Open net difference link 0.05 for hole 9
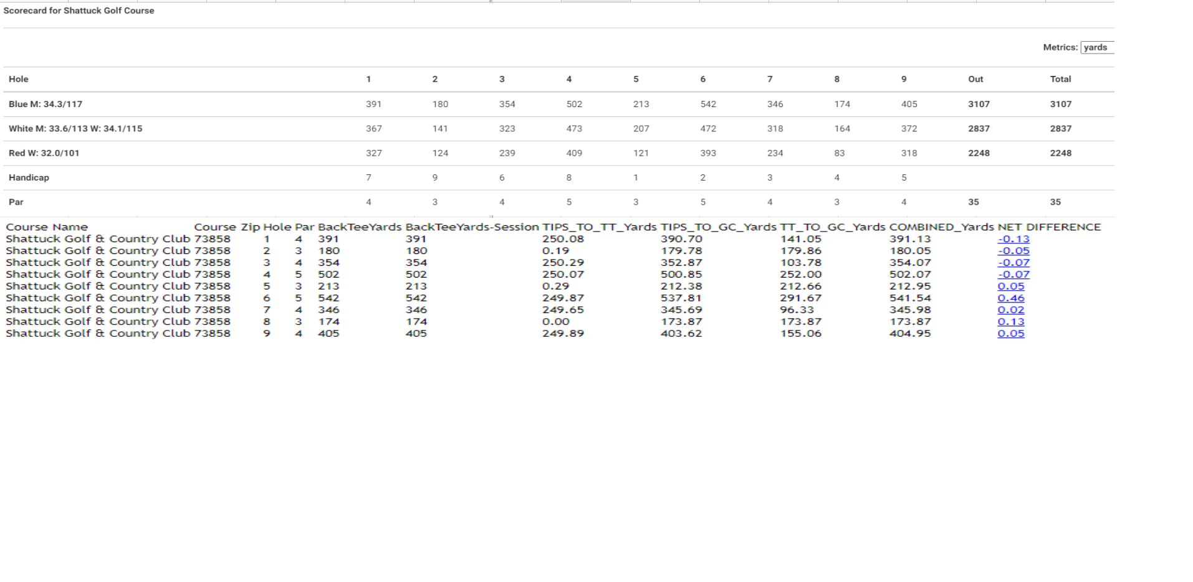The width and height of the screenshot is (1193, 582). [x=1011, y=334]
